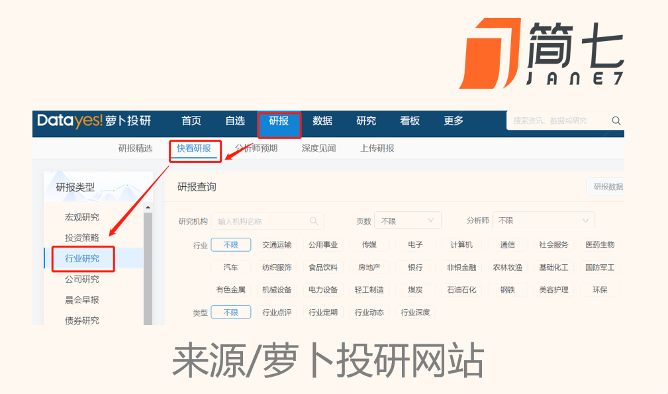
Task: Select 公司研究 report type
Action: click(x=82, y=279)
